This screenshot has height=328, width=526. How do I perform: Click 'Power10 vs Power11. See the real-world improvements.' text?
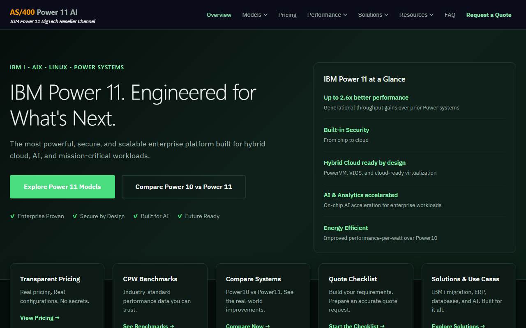260,301
